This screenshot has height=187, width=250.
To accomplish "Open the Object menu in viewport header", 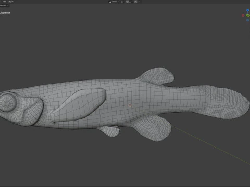I will pyautogui.click(x=10, y=2).
